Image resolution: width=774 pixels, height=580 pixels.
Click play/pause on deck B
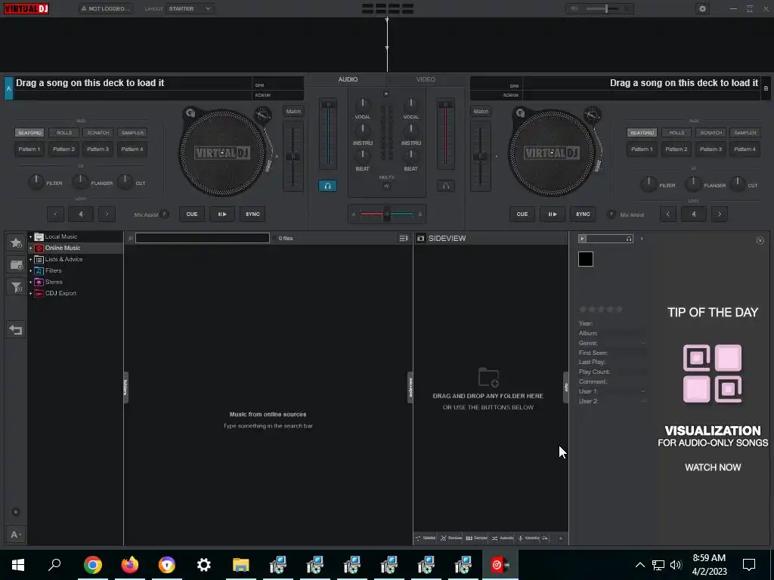point(553,214)
